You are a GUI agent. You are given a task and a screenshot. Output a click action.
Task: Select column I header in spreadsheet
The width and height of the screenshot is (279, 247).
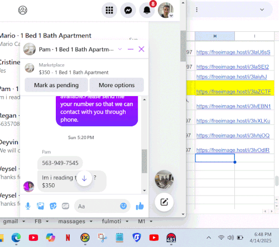254,36
